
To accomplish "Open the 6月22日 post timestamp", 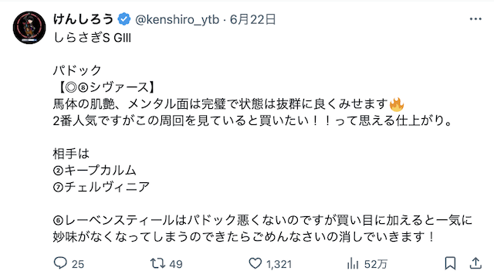I will [252, 19].
